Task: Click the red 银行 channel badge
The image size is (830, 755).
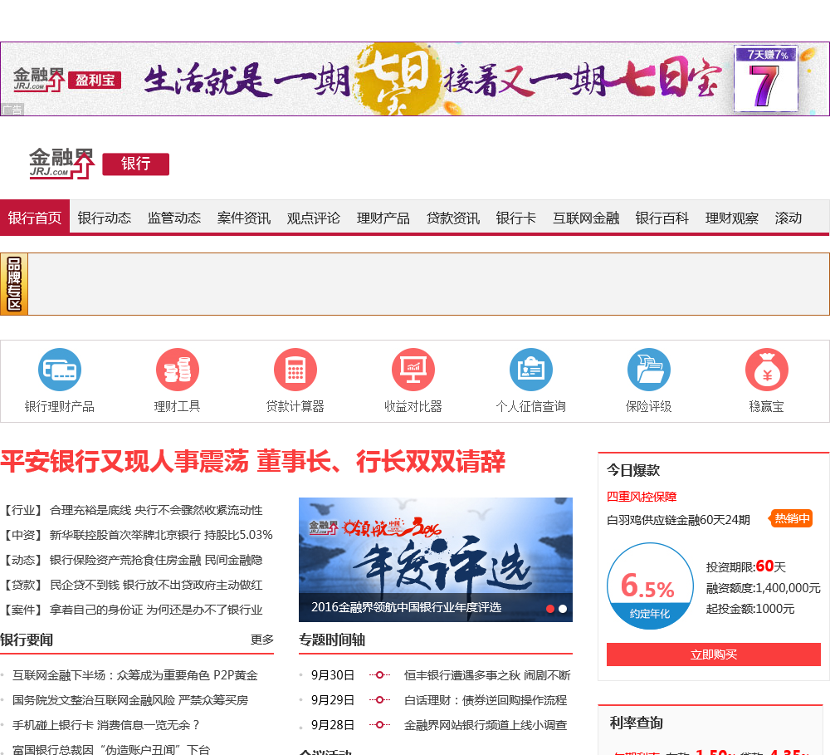Action: (x=135, y=164)
